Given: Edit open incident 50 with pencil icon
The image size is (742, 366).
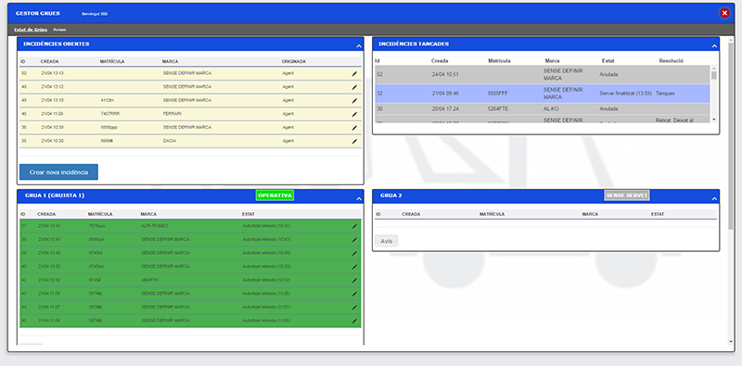Looking at the screenshot, I should pos(354,74).
